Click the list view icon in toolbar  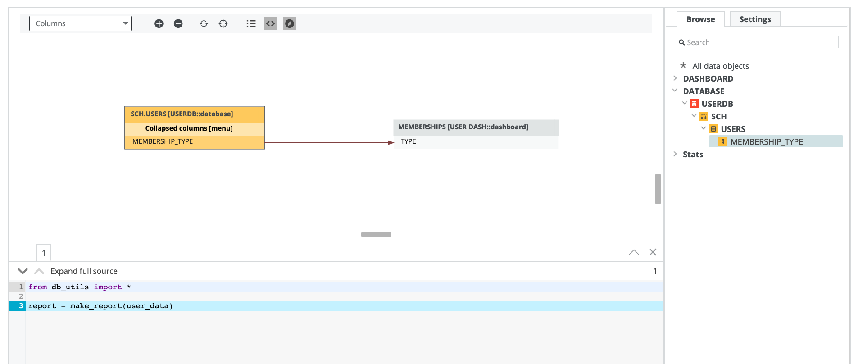[x=251, y=23]
